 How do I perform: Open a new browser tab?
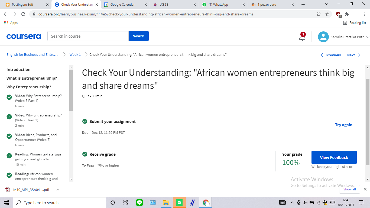[x=303, y=5]
